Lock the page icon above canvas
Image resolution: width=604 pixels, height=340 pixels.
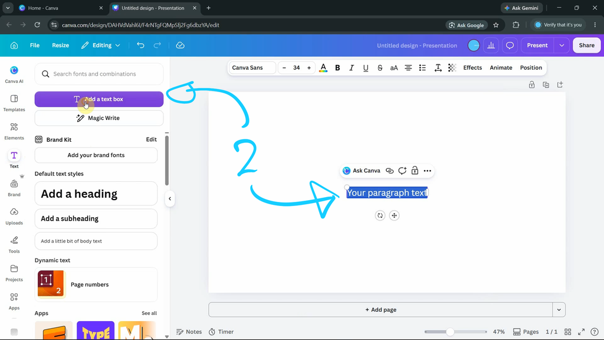click(x=531, y=84)
